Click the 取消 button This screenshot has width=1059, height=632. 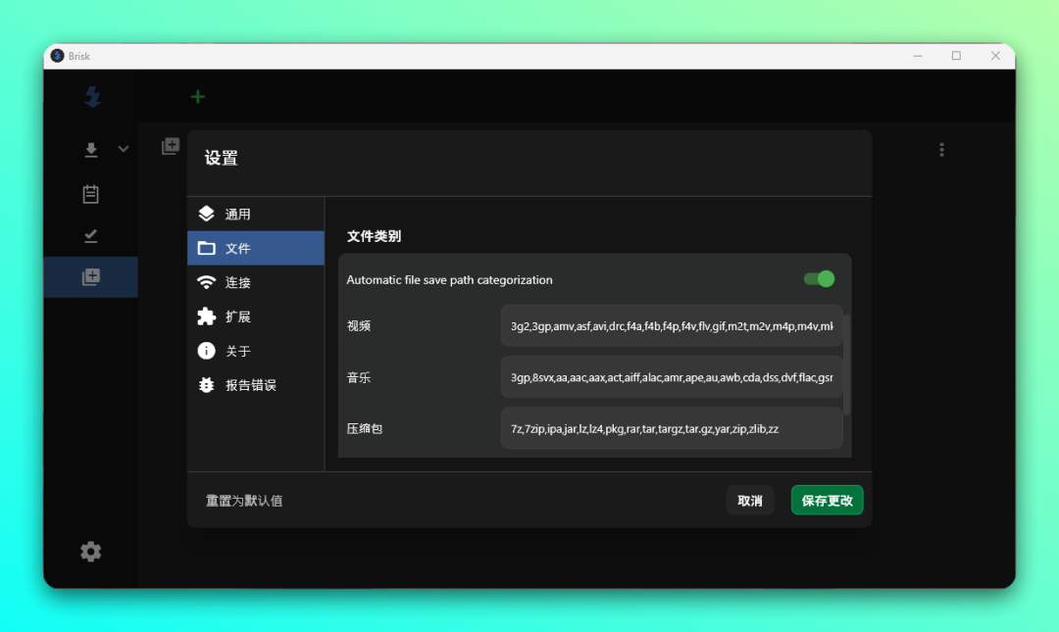[x=750, y=501]
